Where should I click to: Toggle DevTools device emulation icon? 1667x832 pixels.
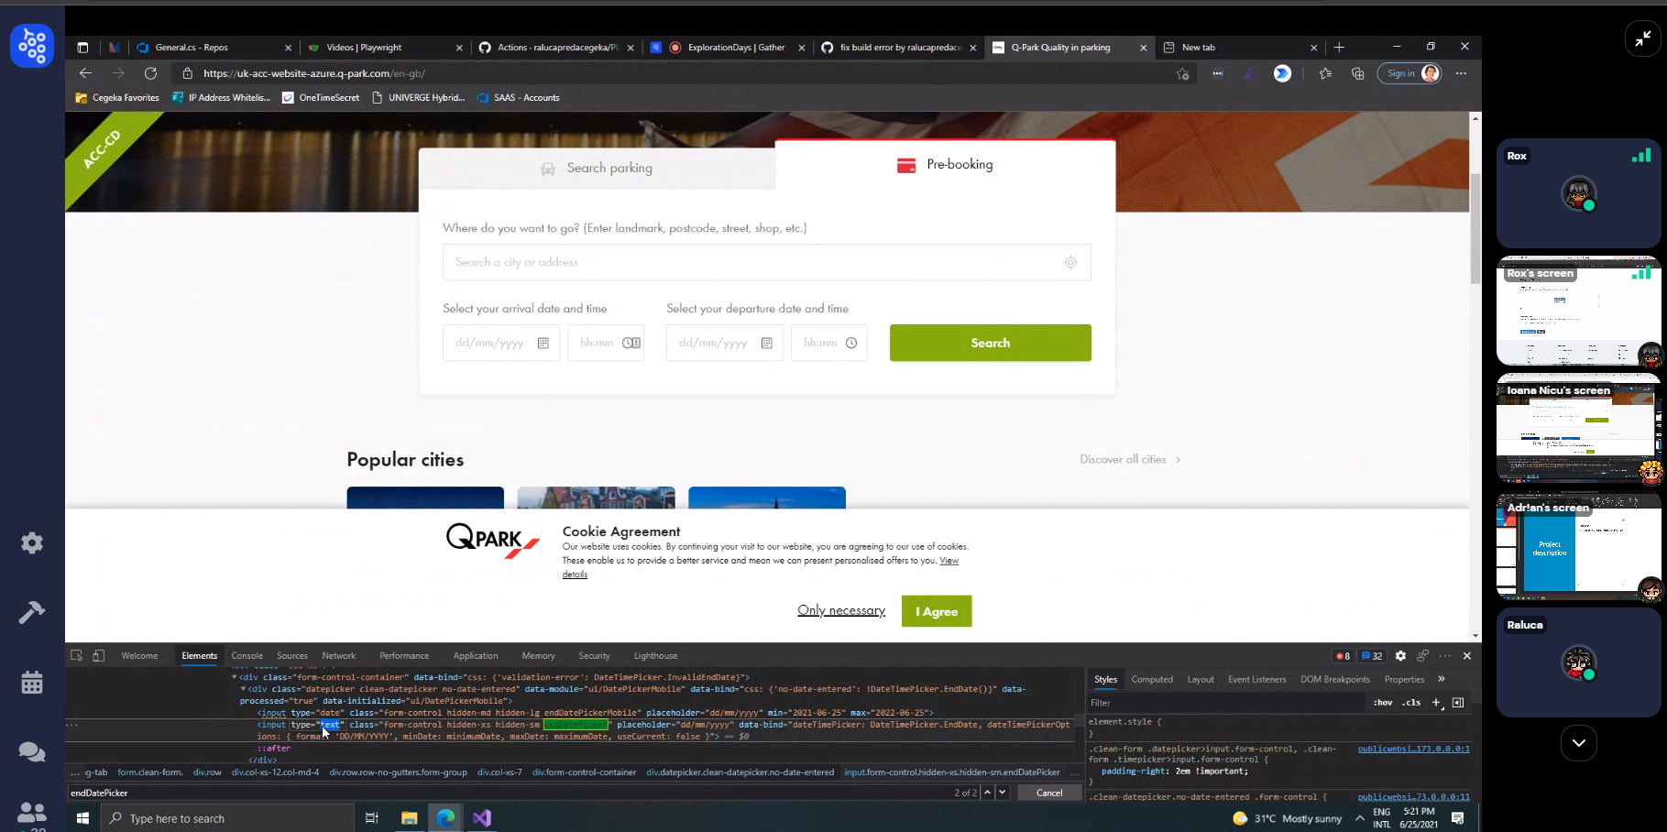pos(98,655)
